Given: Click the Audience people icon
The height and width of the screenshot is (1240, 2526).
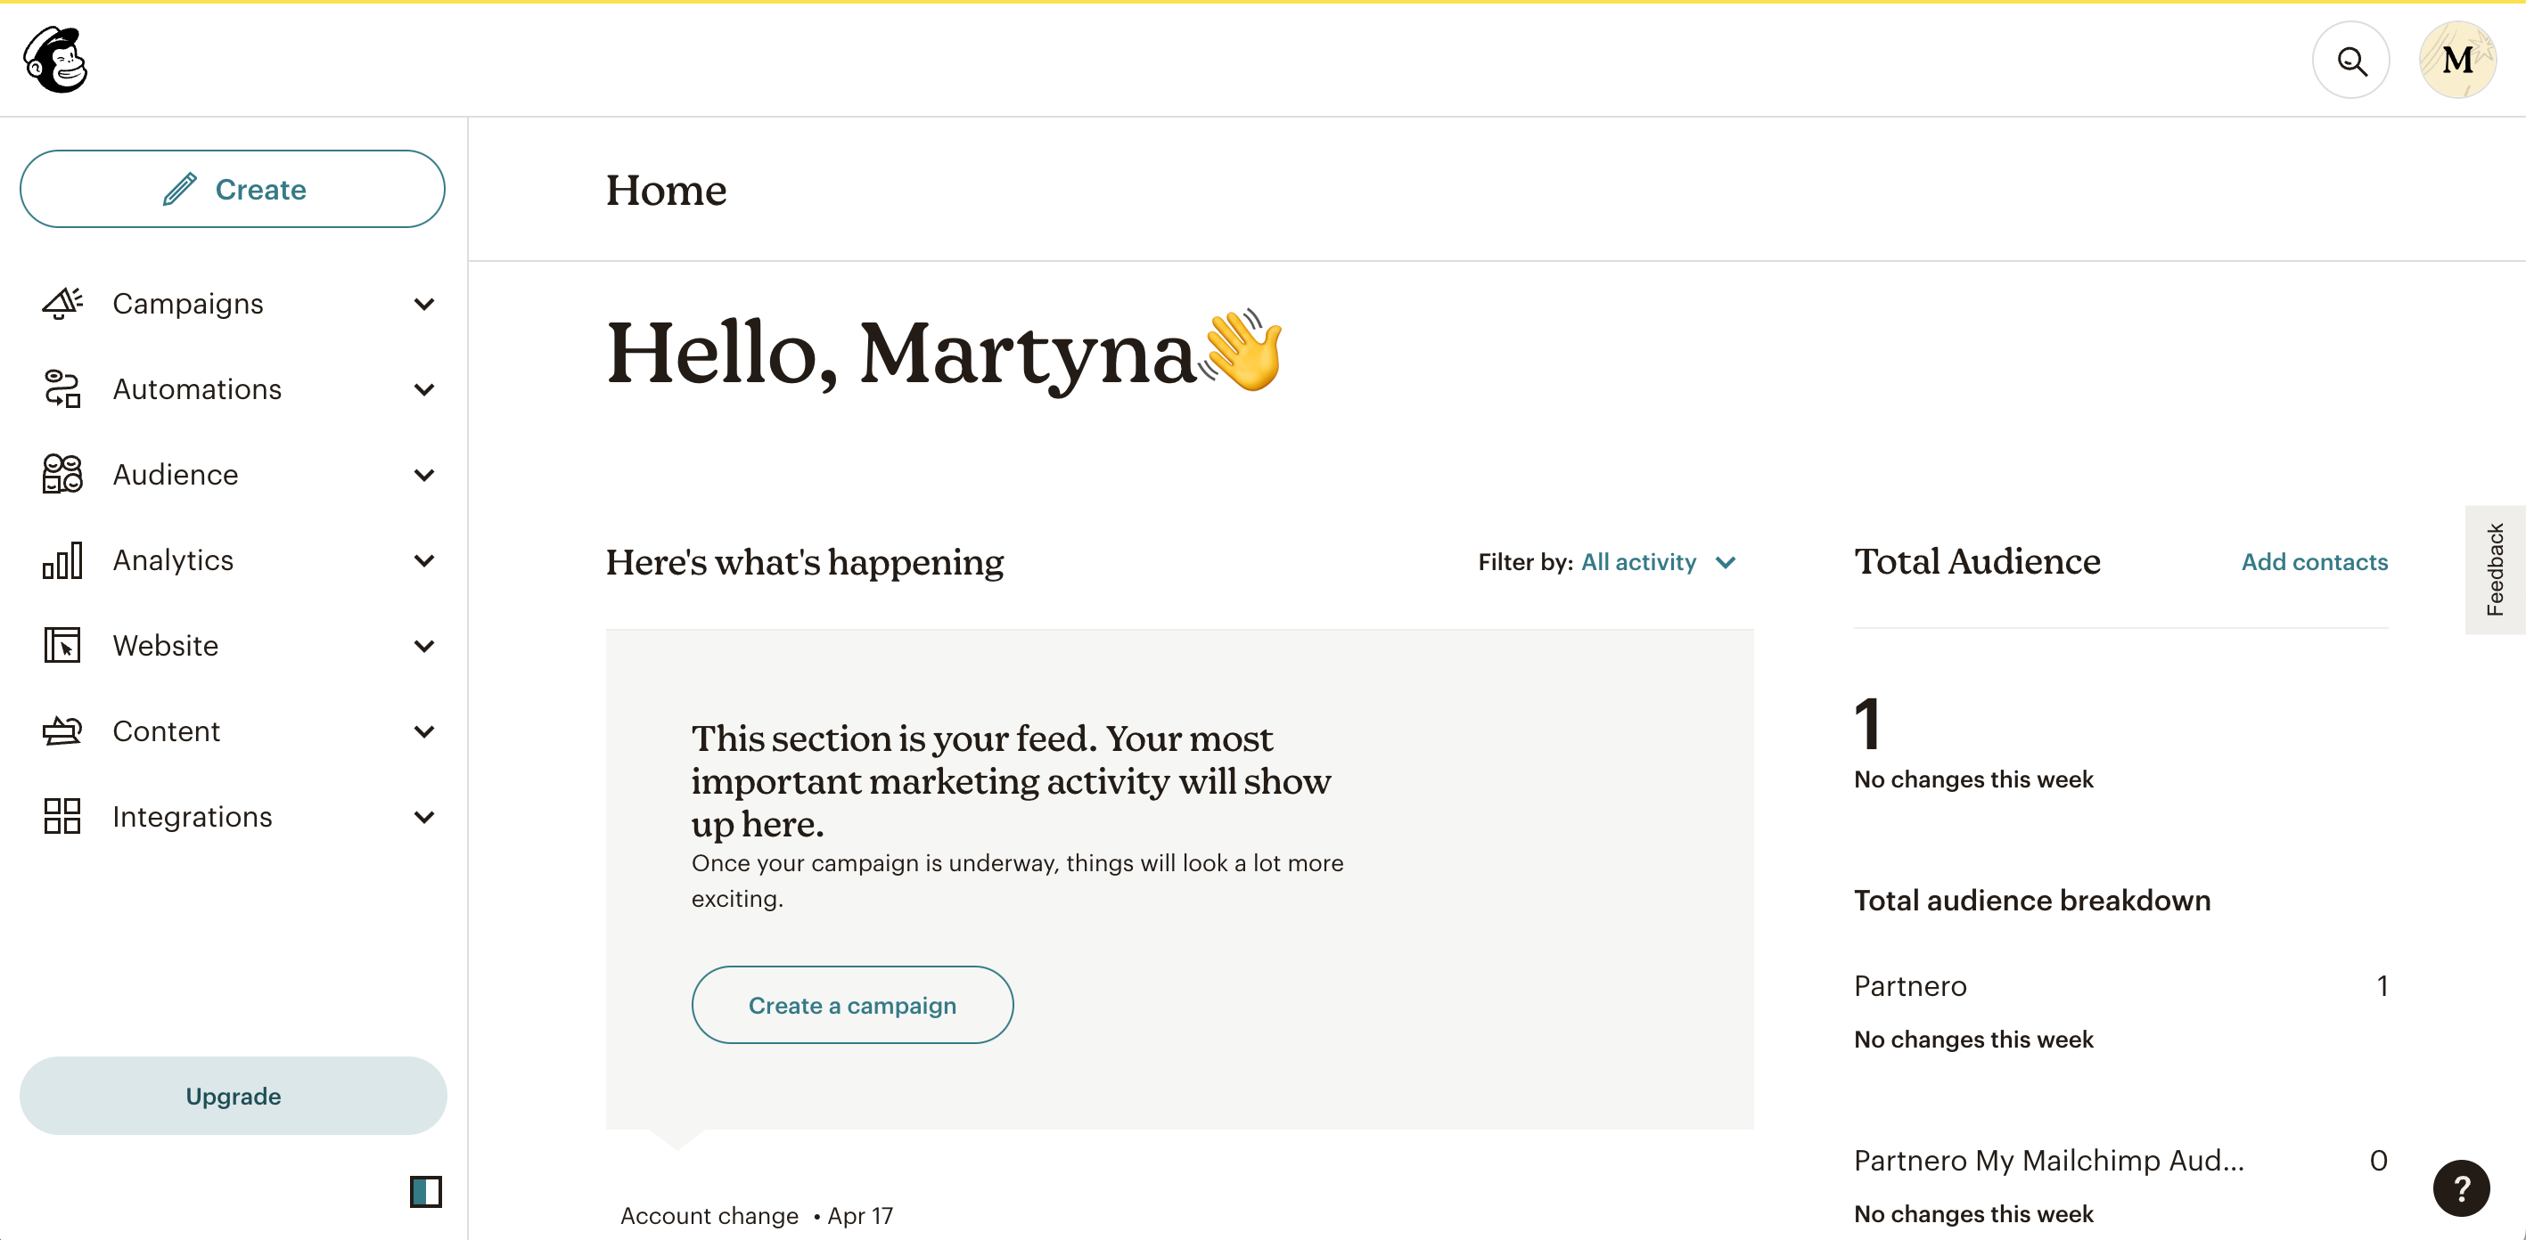Looking at the screenshot, I should (x=62, y=475).
